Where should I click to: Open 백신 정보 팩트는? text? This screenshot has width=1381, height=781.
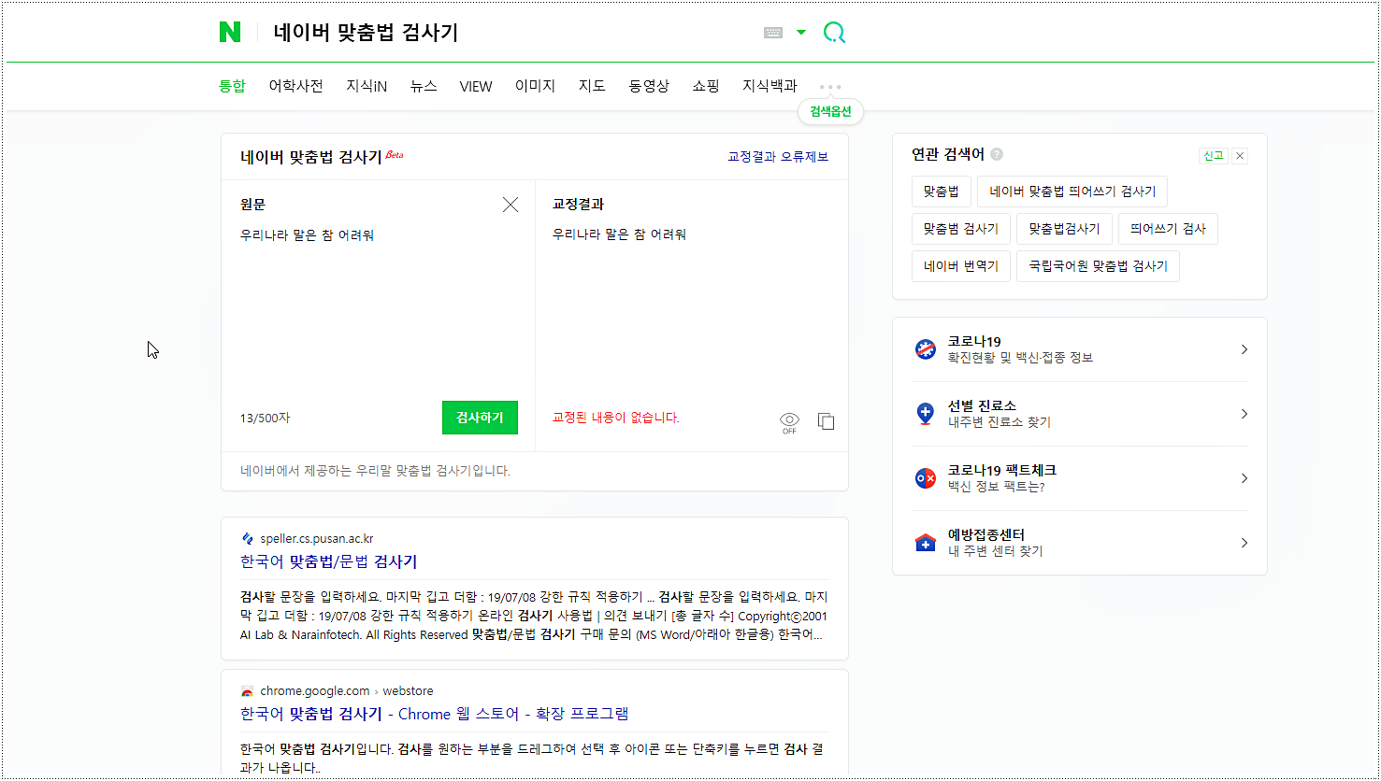(x=997, y=487)
